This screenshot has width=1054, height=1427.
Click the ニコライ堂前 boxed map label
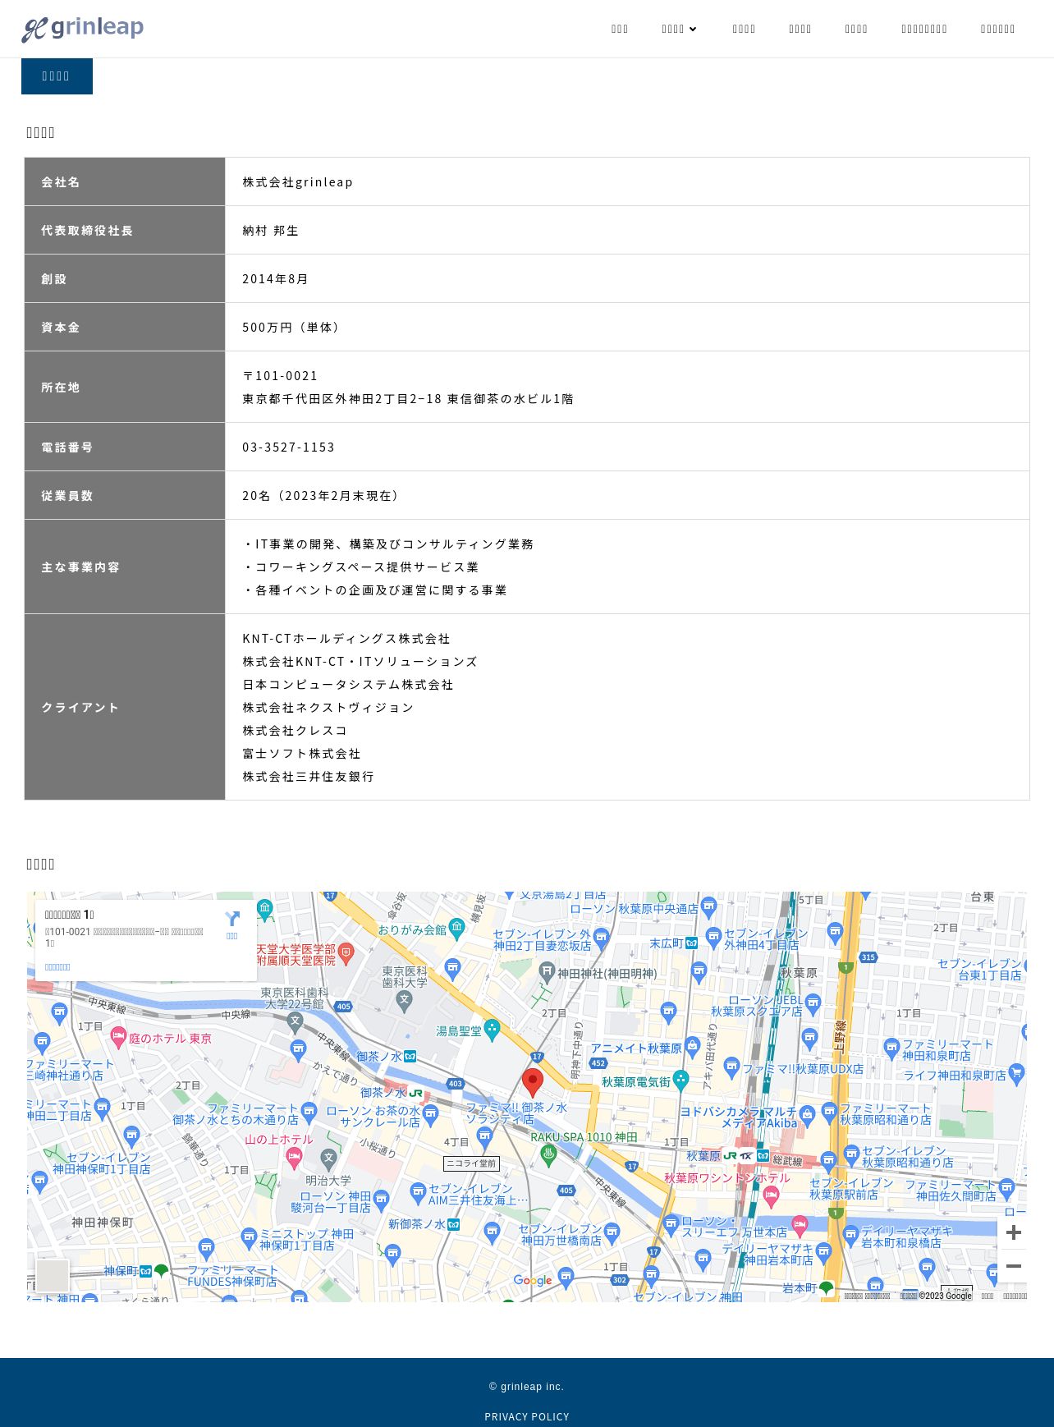(x=471, y=1163)
